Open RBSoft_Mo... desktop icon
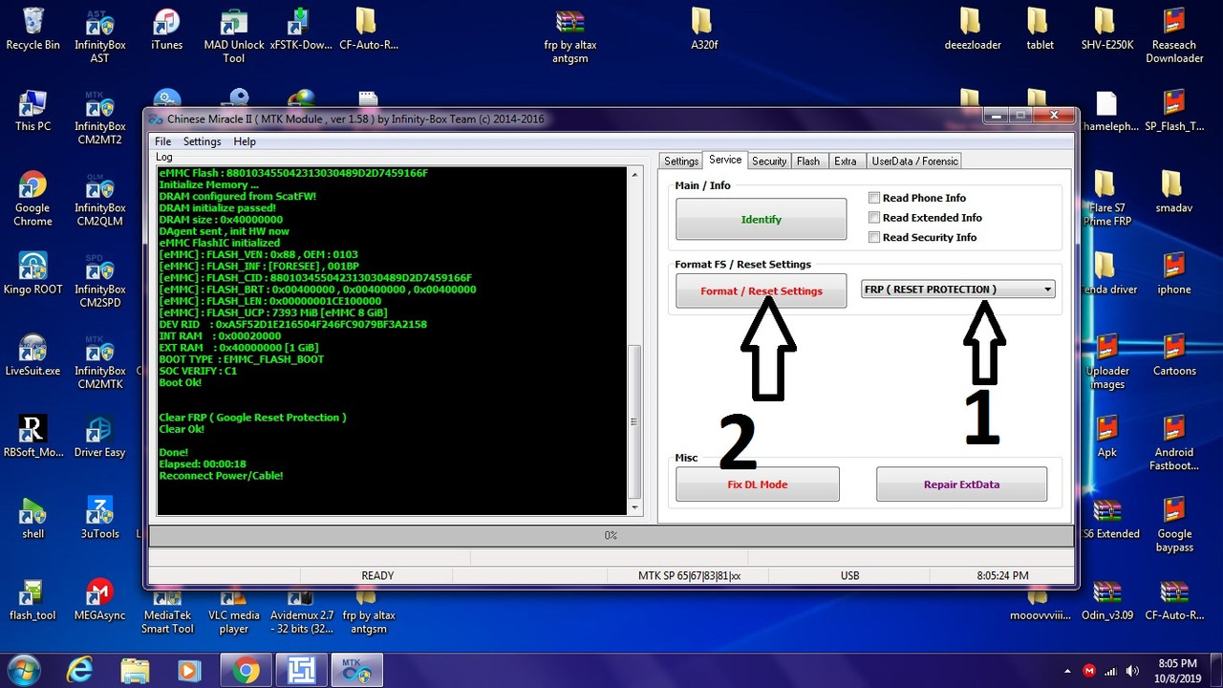Image resolution: width=1223 pixels, height=688 pixels. click(x=32, y=437)
